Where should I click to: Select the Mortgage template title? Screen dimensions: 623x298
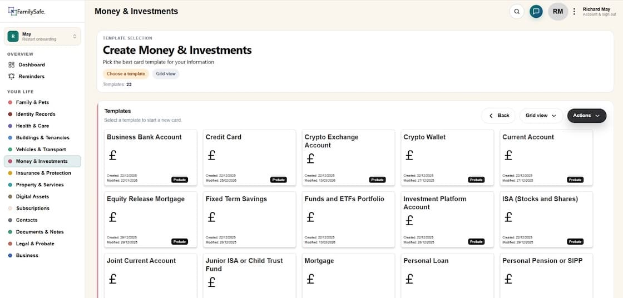click(x=319, y=261)
